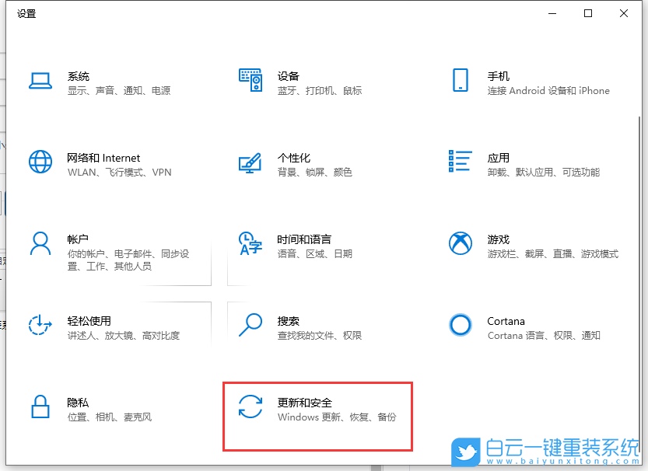Select the 个性化 pen icon
Viewport: 648px width, 471px height.
tap(250, 161)
